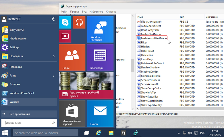The height and width of the screenshot is (137, 224).
Task: Open Store from taskbar
Action: pyautogui.click(x=123, y=133)
